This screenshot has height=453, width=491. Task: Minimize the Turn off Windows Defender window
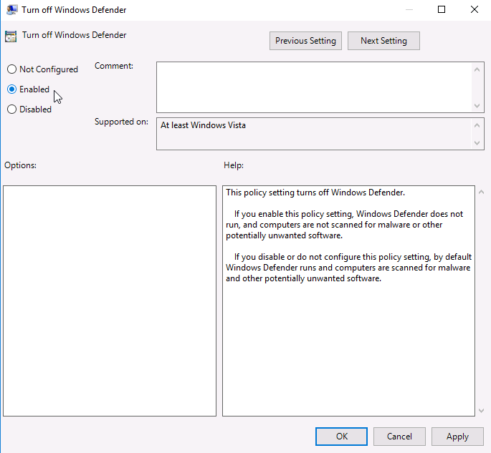pyautogui.click(x=409, y=10)
